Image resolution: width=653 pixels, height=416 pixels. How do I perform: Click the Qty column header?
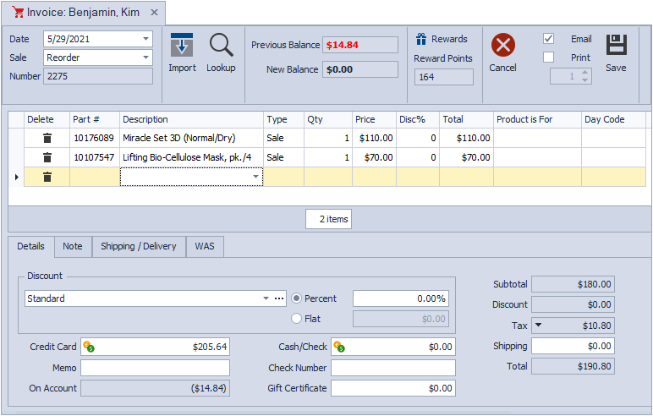click(328, 119)
